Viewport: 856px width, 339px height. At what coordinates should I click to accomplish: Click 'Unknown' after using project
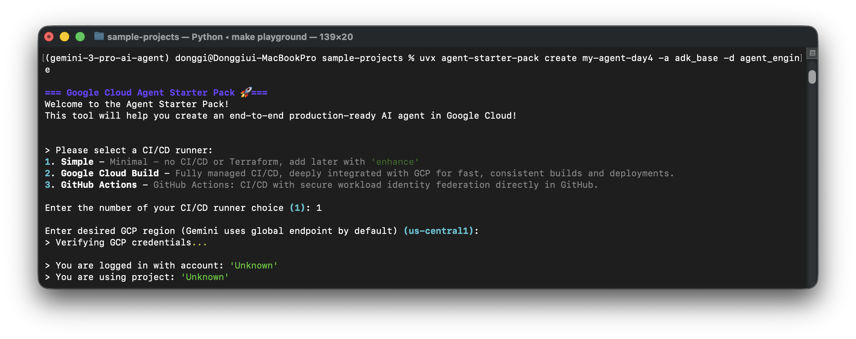click(205, 277)
